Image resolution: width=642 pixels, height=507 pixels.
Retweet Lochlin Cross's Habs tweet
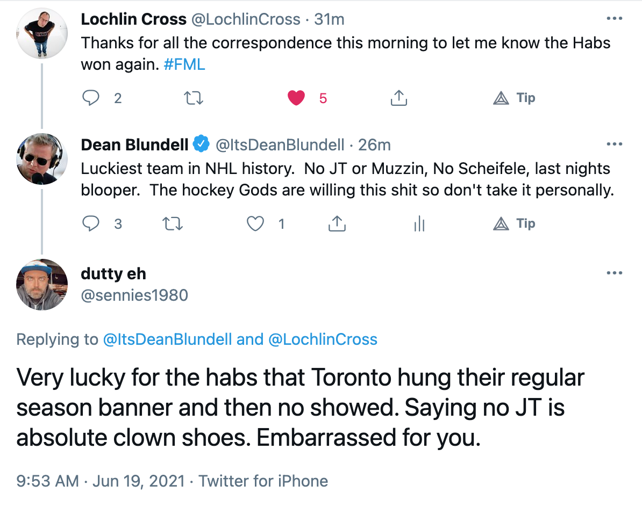click(x=193, y=98)
